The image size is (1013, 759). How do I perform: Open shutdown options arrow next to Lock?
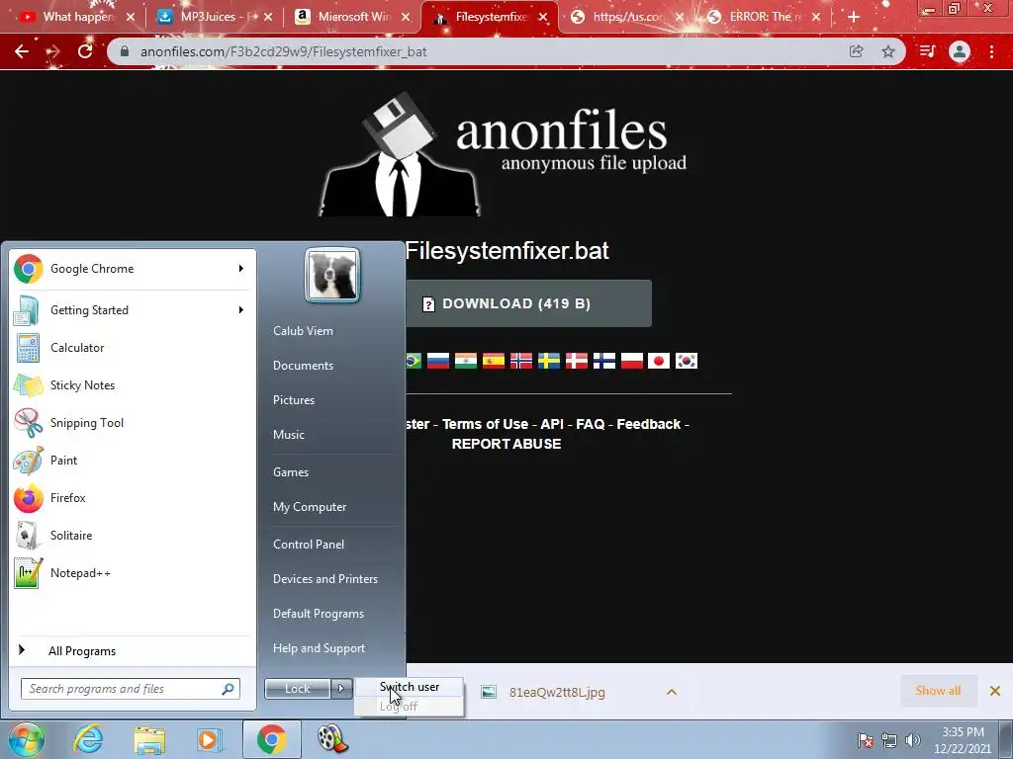(341, 689)
